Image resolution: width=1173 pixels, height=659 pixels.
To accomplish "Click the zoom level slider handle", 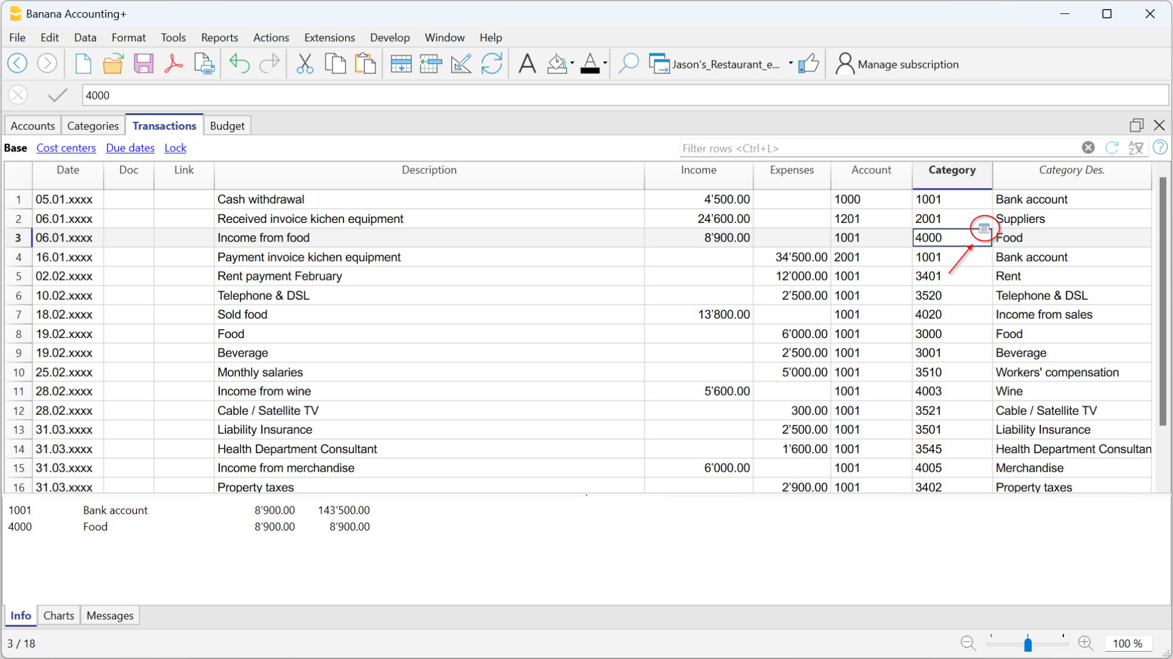I will [1028, 644].
